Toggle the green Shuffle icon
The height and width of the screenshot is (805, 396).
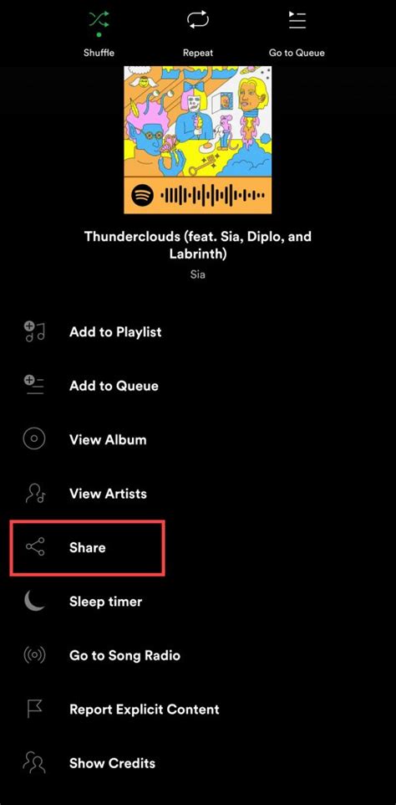pyautogui.click(x=99, y=20)
